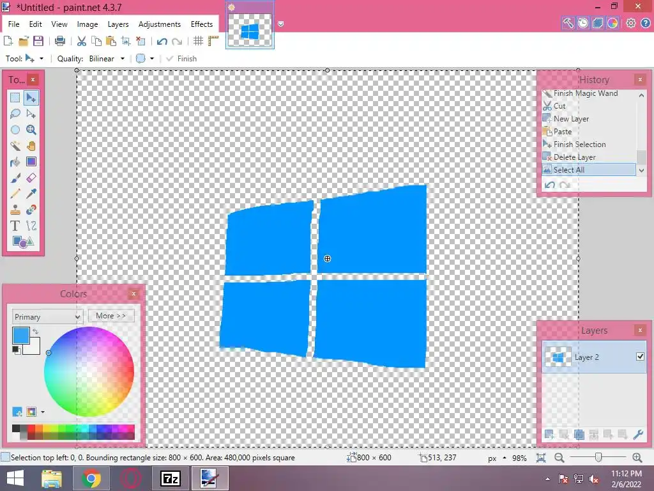This screenshot has width=654, height=491.
Task: Click the primary blue color swatch
Action: [21, 336]
